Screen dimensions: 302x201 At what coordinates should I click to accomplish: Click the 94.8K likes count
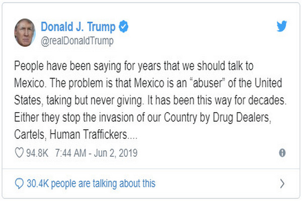(x=38, y=153)
